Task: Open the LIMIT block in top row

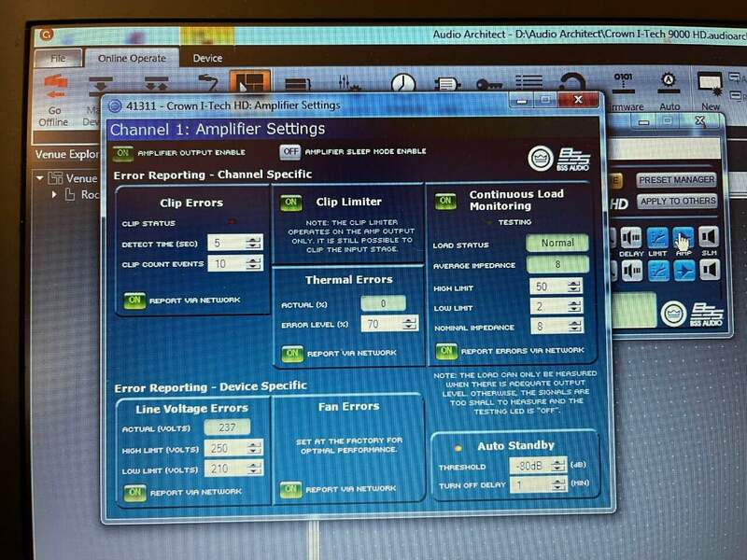Action: [x=658, y=237]
